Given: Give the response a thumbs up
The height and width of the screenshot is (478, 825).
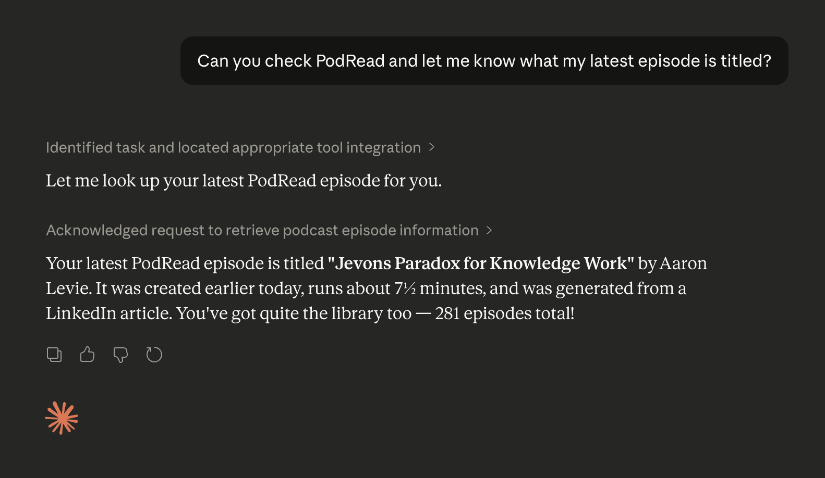Looking at the screenshot, I should coord(87,355).
